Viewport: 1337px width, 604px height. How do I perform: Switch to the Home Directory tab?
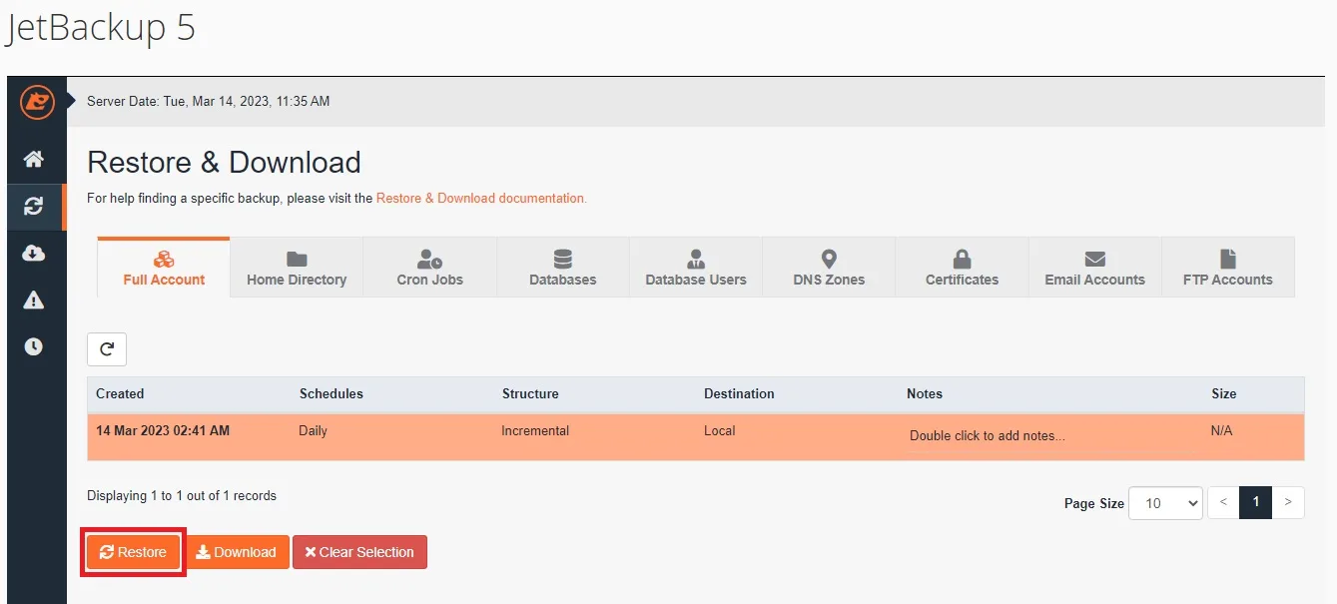pos(297,269)
